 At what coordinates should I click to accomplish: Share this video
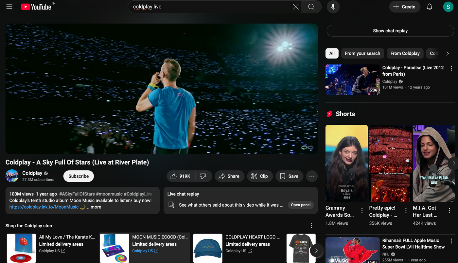(229, 176)
